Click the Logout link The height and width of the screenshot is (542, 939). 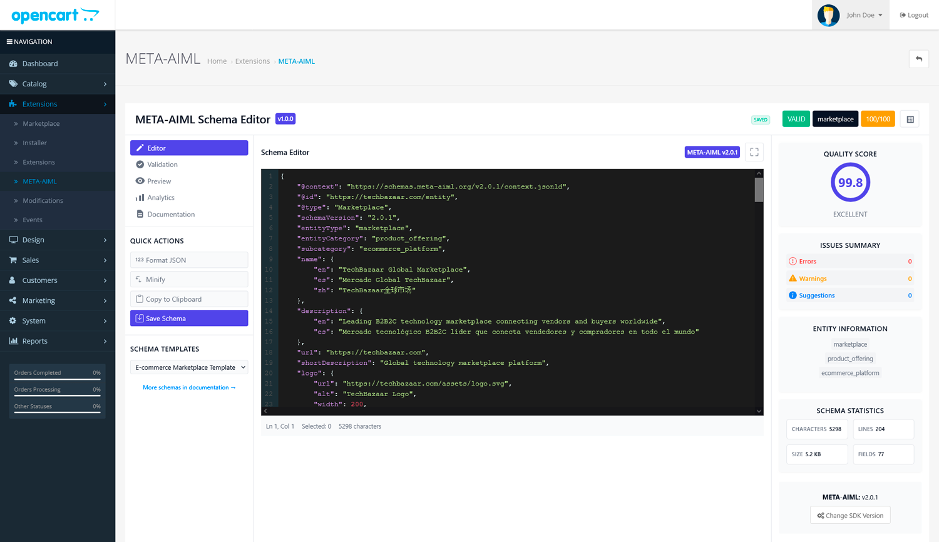tap(914, 15)
